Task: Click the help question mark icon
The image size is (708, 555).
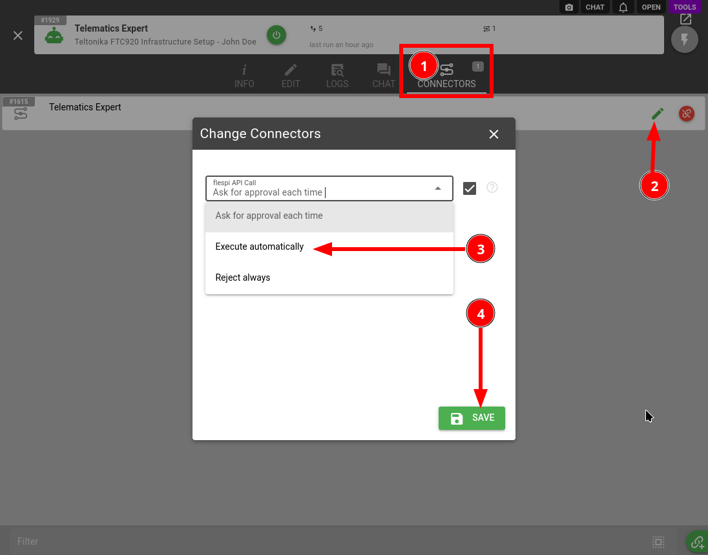Action: 492,187
